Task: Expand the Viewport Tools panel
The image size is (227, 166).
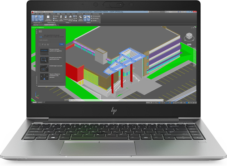Action: click(x=38, y=23)
